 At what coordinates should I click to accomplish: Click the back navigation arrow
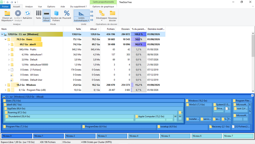tap(8, 2)
